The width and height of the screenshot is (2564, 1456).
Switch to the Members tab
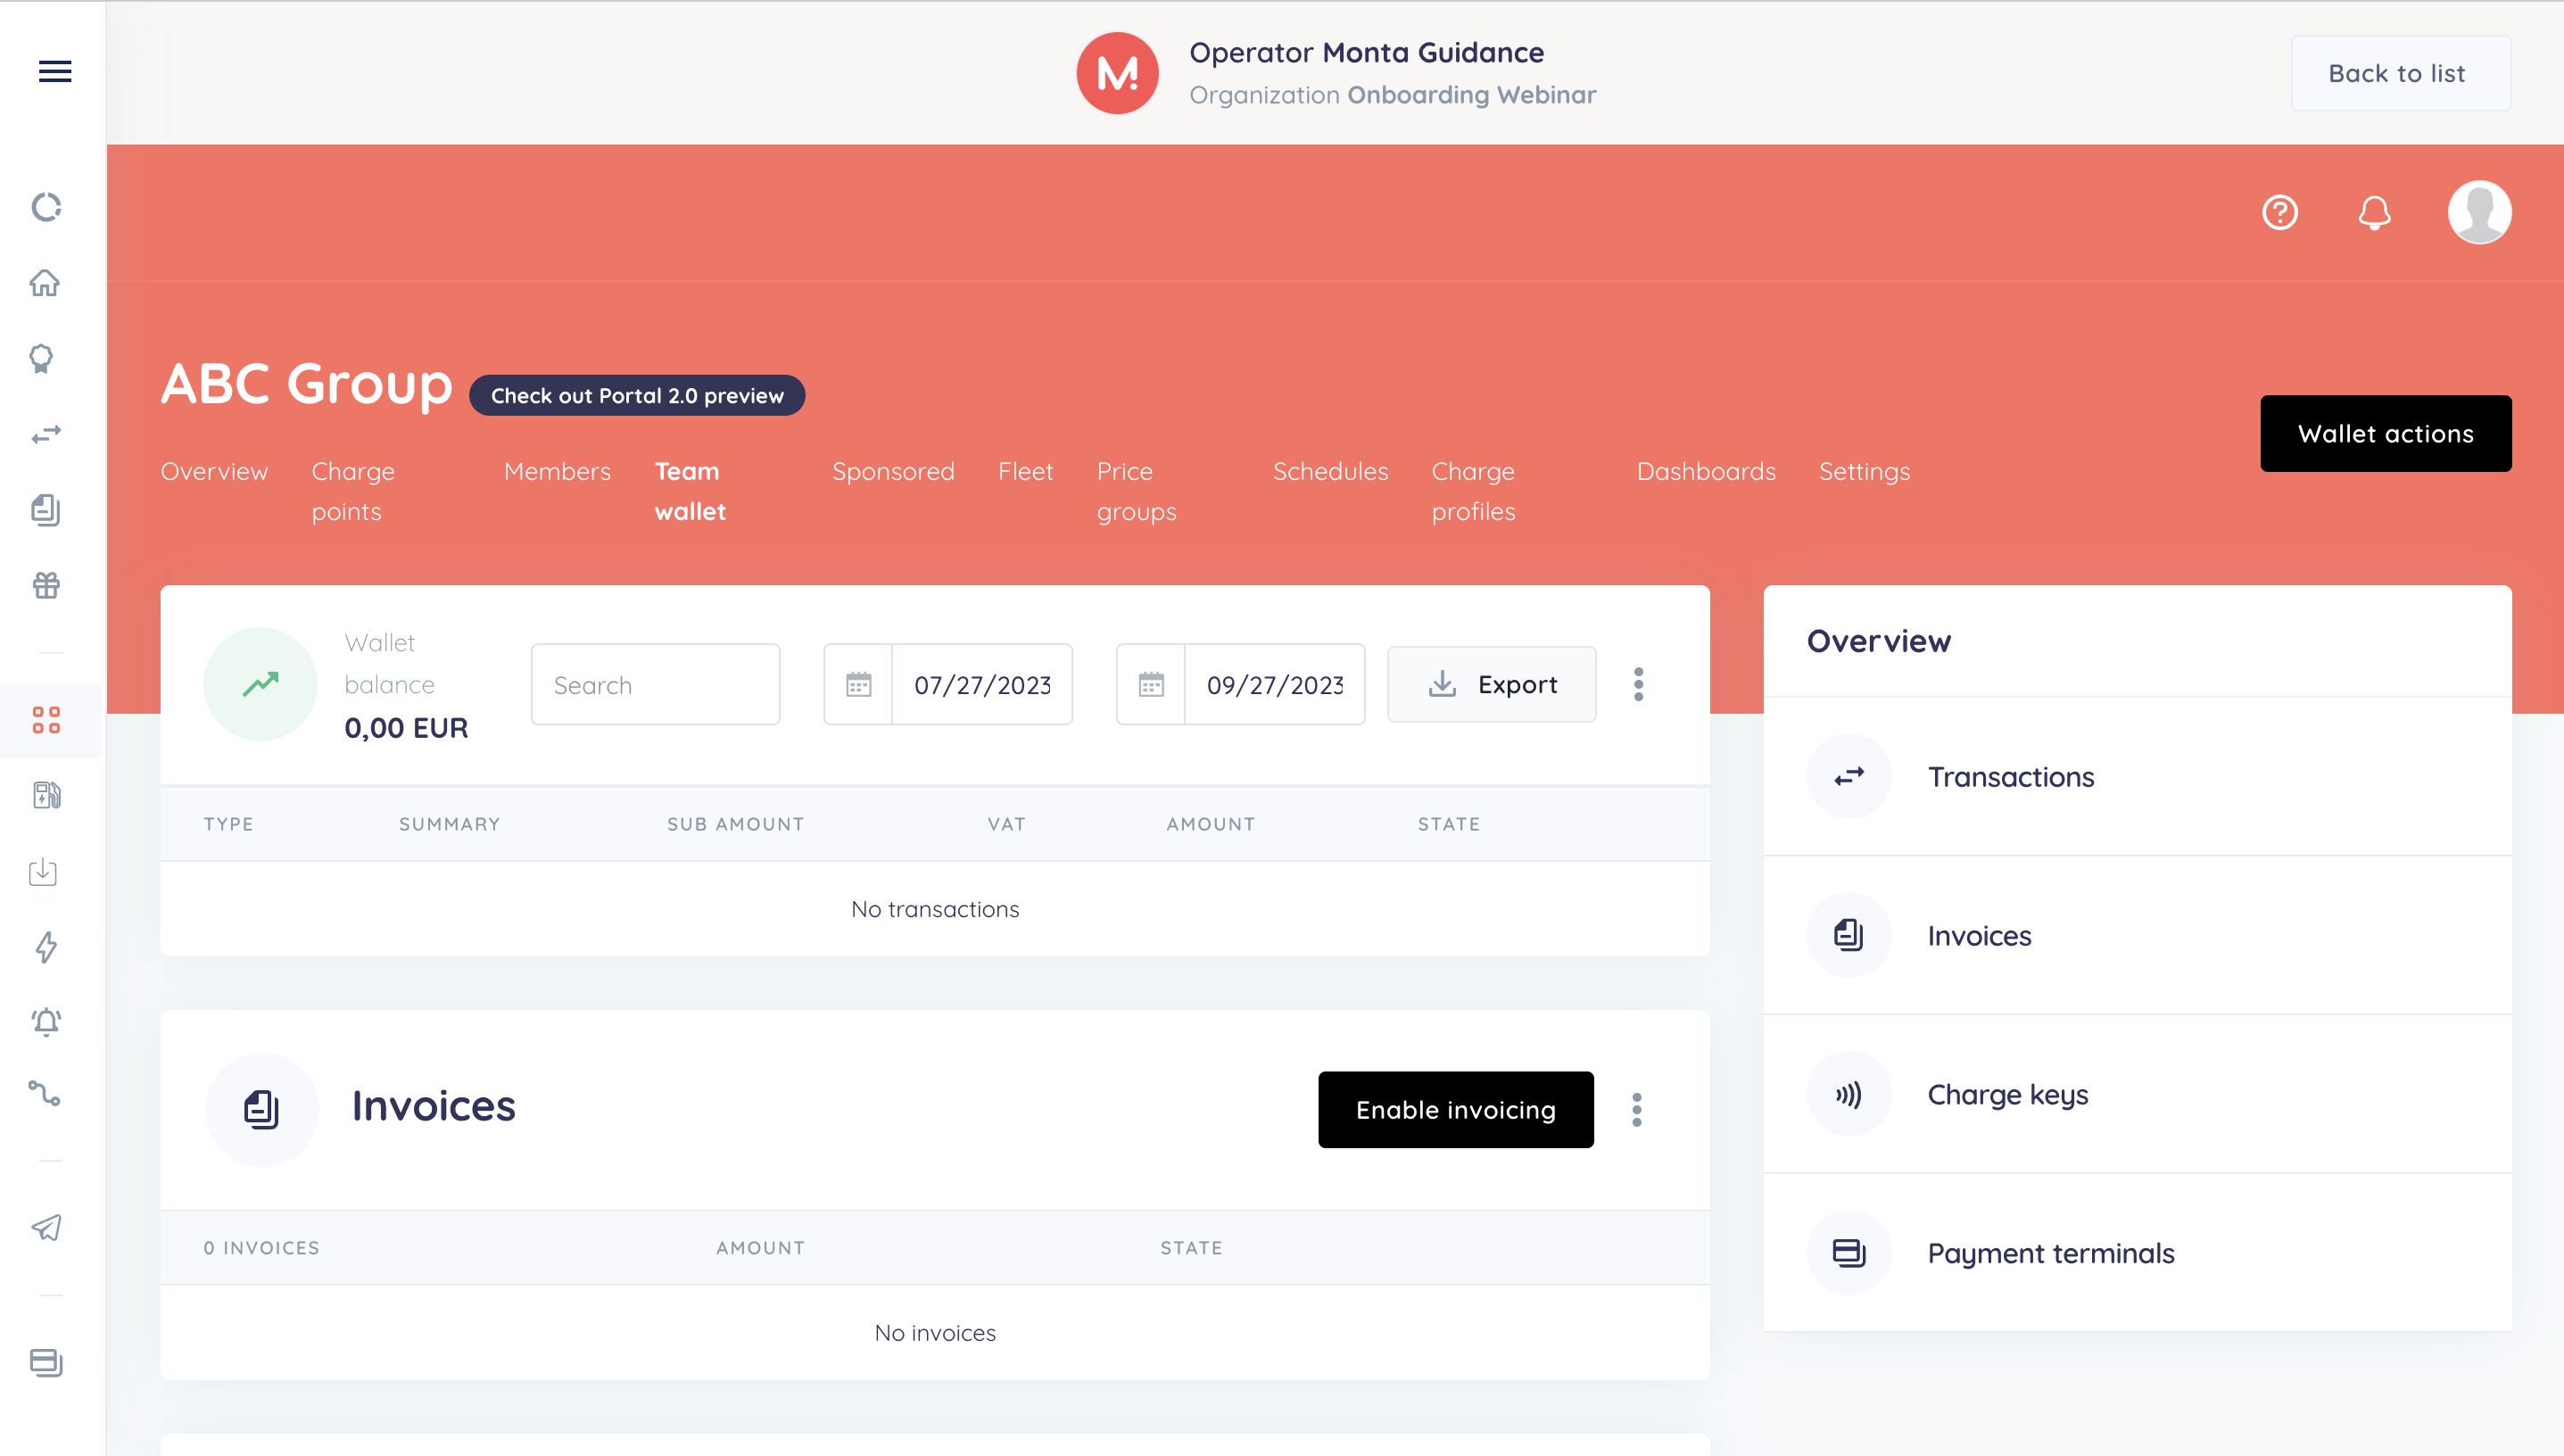coord(557,471)
